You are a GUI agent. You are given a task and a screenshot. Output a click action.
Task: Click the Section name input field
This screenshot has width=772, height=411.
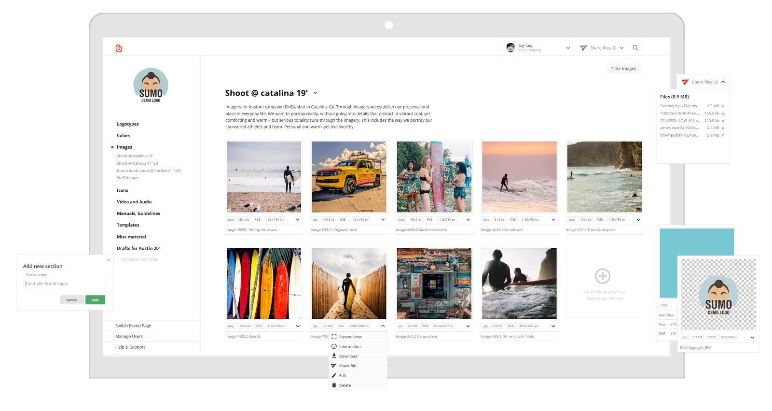point(65,283)
